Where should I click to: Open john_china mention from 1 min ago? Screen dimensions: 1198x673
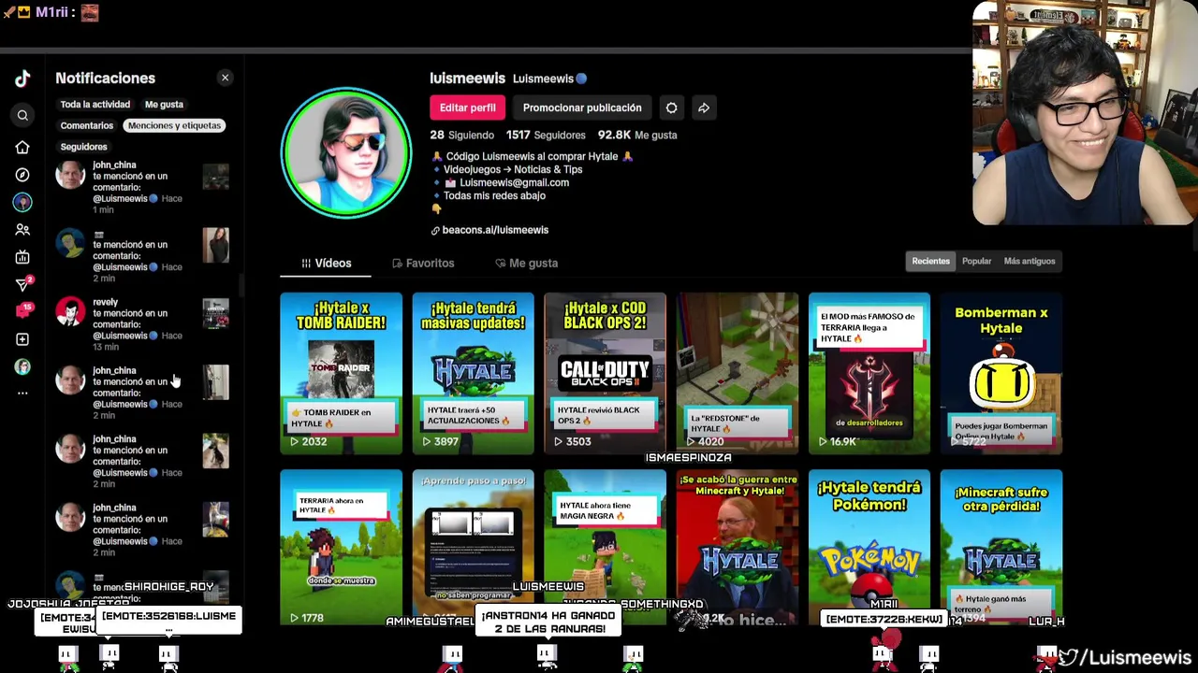[142, 187]
